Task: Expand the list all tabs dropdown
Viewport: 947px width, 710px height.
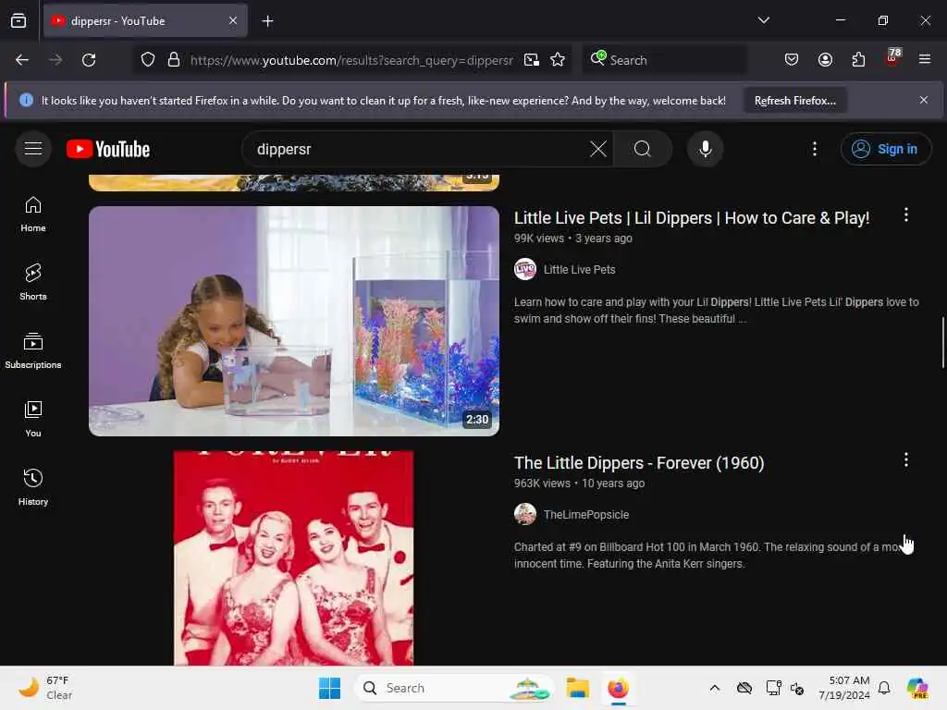Action: [763, 20]
